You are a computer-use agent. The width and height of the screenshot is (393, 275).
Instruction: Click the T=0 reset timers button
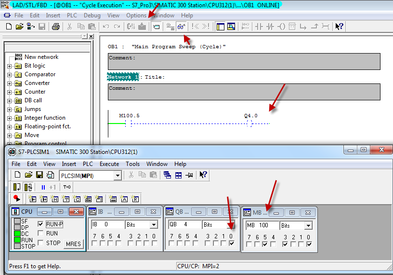tap(67, 187)
